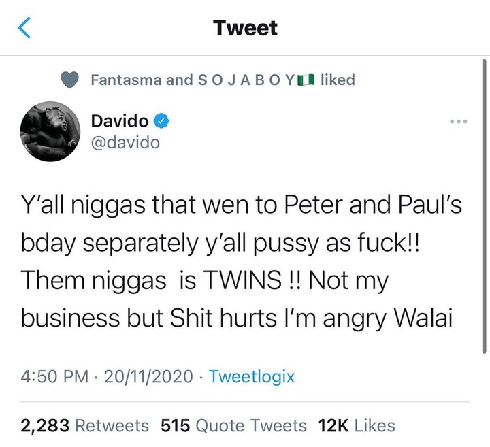Open the @davido handle
Viewport: 490px width, 447px height.
(x=125, y=143)
